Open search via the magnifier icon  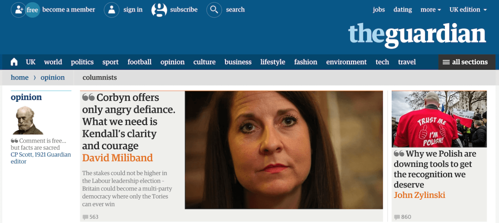214,10
